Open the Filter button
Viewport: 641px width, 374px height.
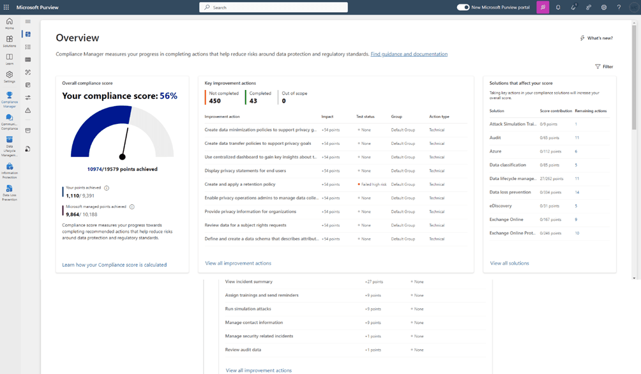click(604, 66)
